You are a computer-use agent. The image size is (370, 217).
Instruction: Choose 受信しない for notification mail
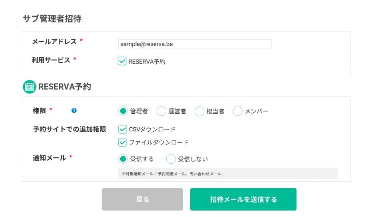click(171, 159)
